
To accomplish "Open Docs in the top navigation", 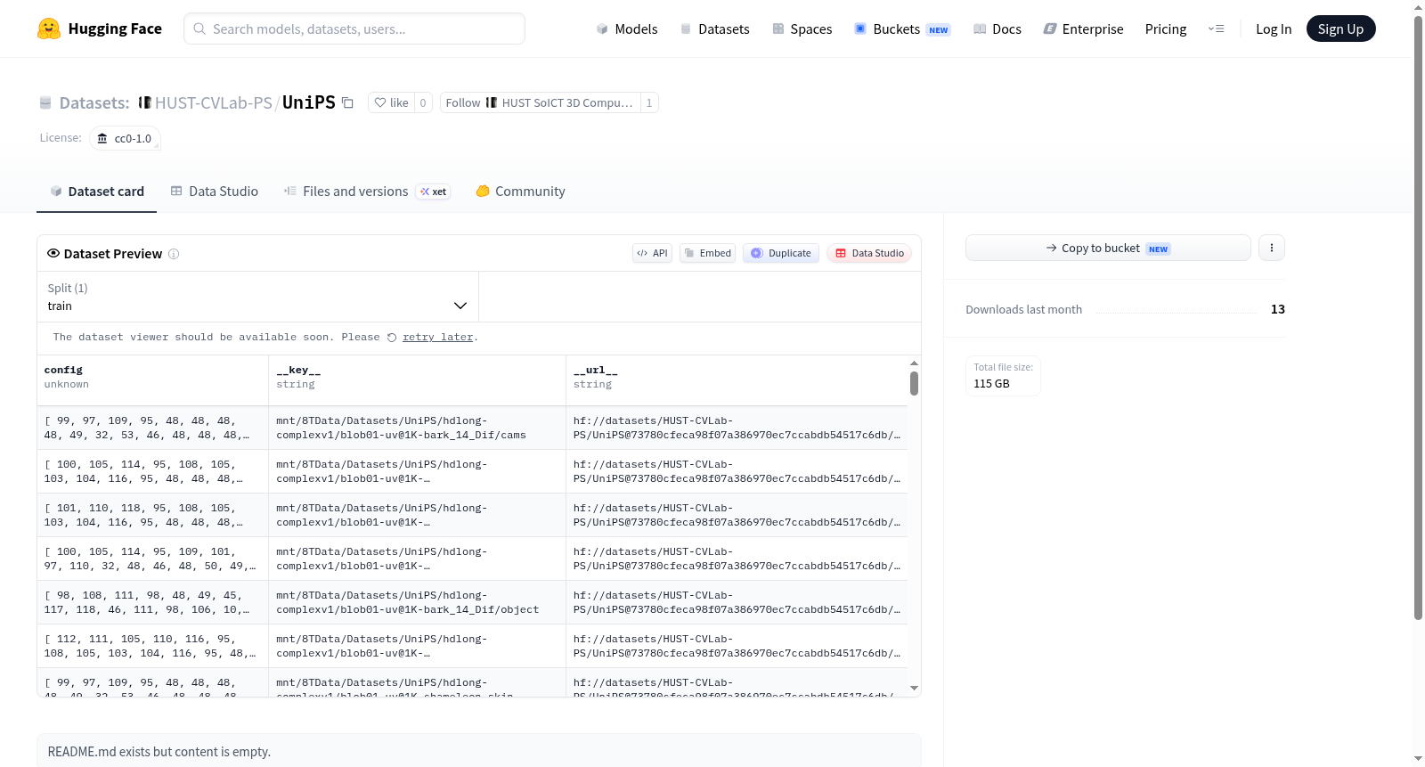I will [x=997, y=29].
